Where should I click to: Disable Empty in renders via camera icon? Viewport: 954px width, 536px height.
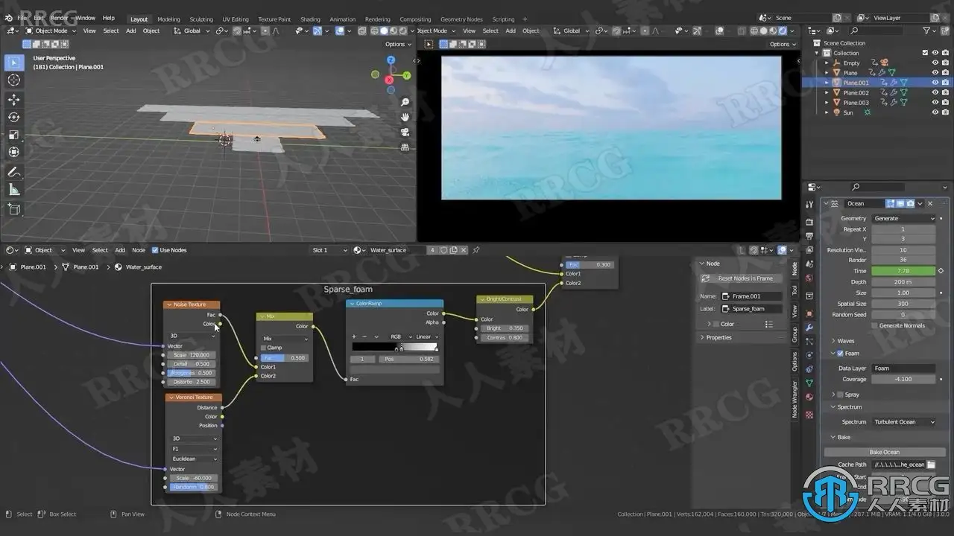pyautogui.click(x=945, y=63)
